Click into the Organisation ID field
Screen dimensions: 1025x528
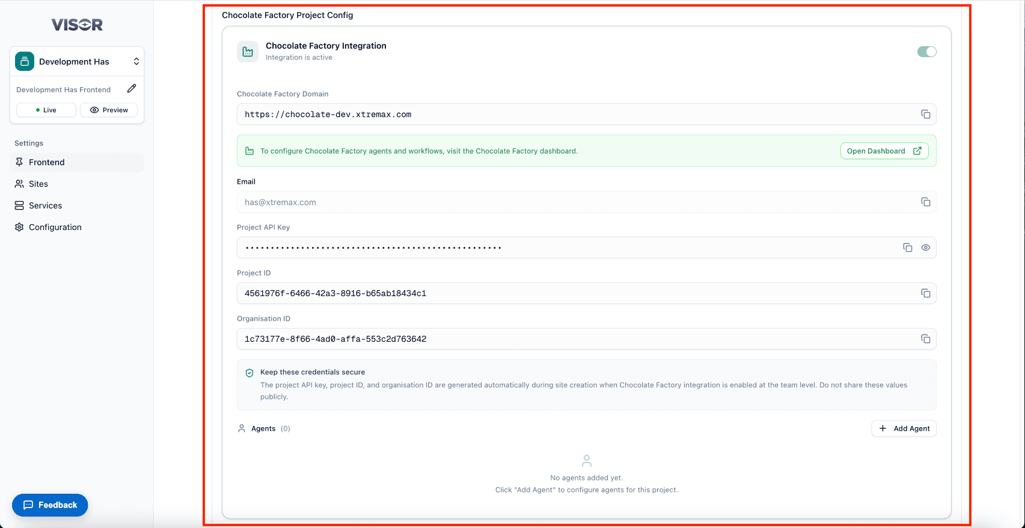click(587, 339)
